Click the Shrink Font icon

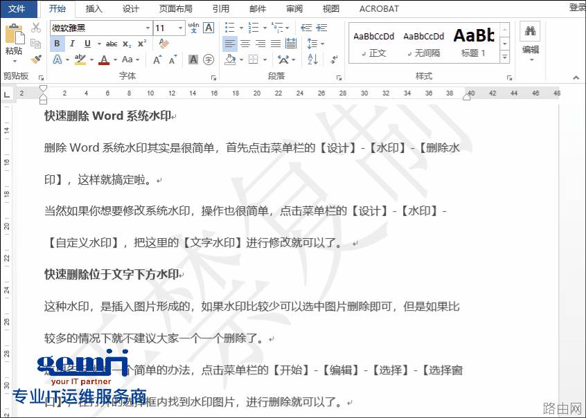point(172,60)
